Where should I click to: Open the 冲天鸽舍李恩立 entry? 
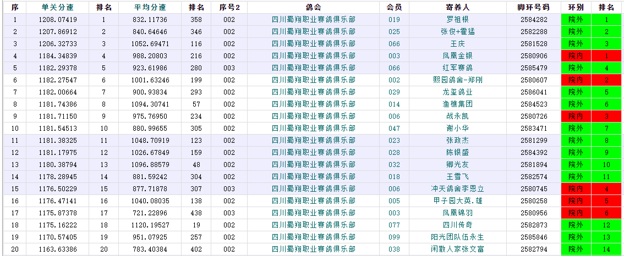coord(457,189)
